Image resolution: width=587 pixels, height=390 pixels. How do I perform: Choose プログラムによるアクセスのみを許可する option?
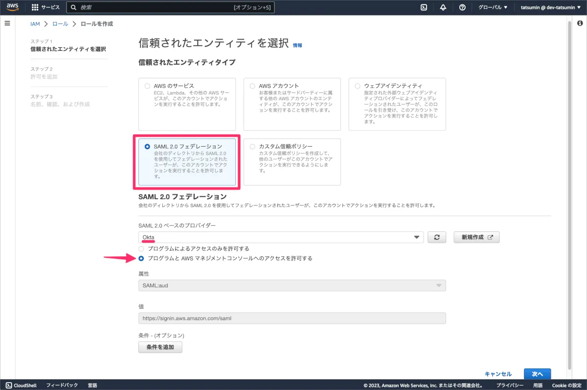[x=141, y=249]
